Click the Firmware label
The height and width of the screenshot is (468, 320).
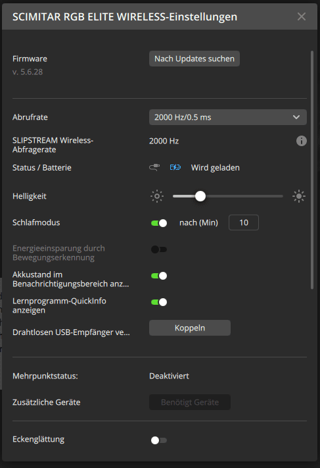tap(30, 59)
